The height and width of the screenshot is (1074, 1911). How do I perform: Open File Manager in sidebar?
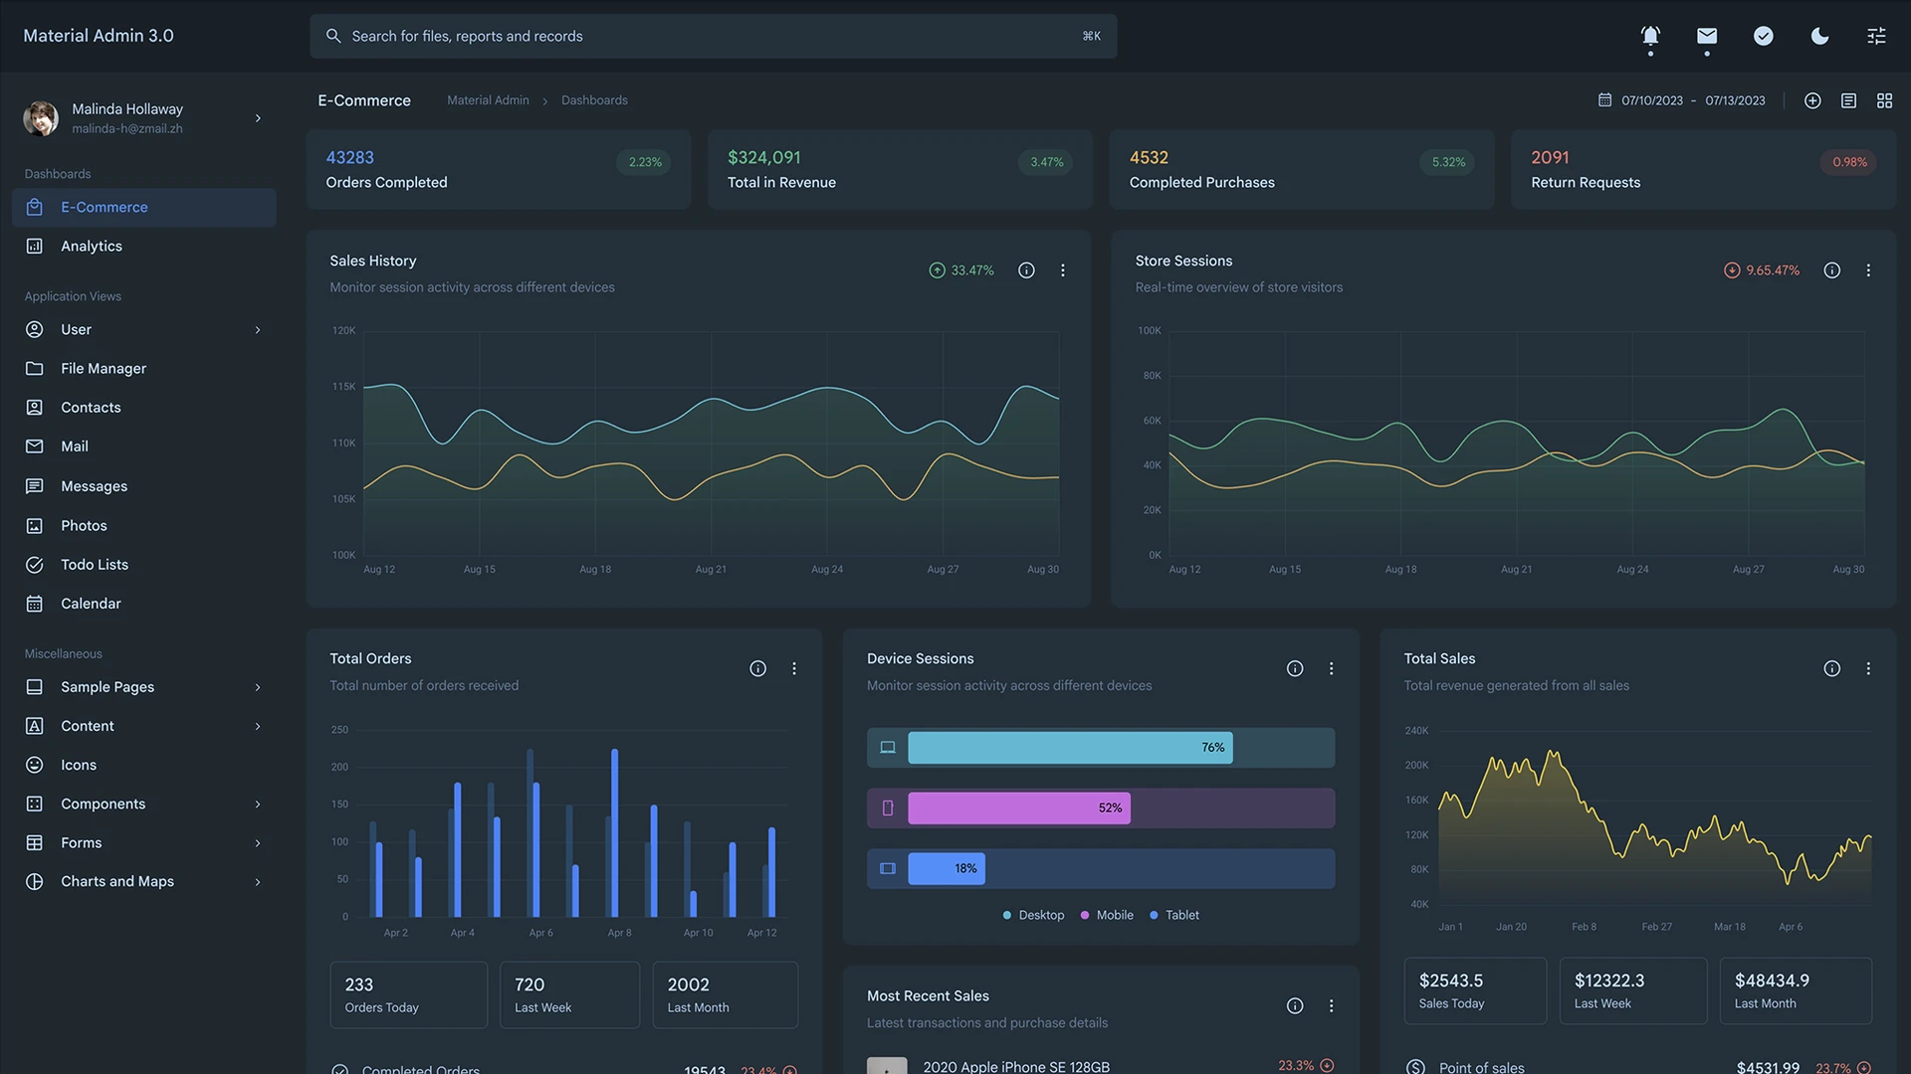pyautogui.click(x=144, y=368)
